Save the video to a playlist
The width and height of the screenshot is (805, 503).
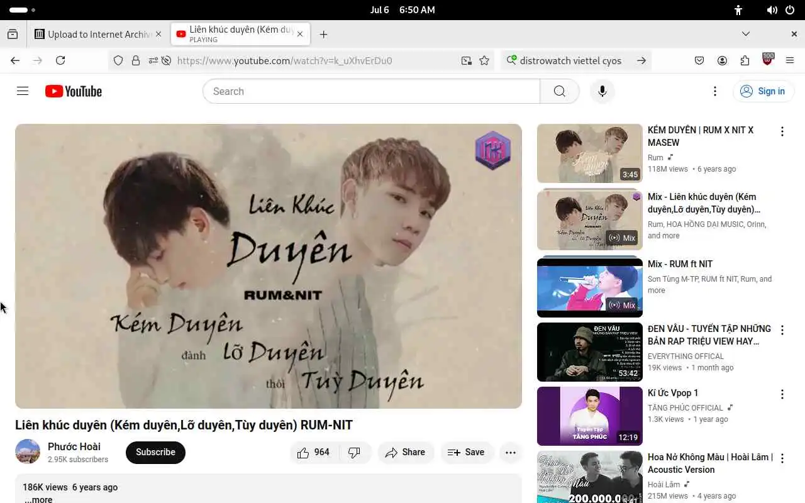click(x=466, y=452)
